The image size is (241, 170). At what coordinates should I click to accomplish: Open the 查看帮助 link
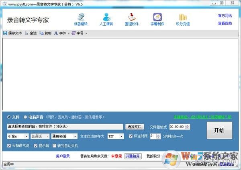point(225,23)
